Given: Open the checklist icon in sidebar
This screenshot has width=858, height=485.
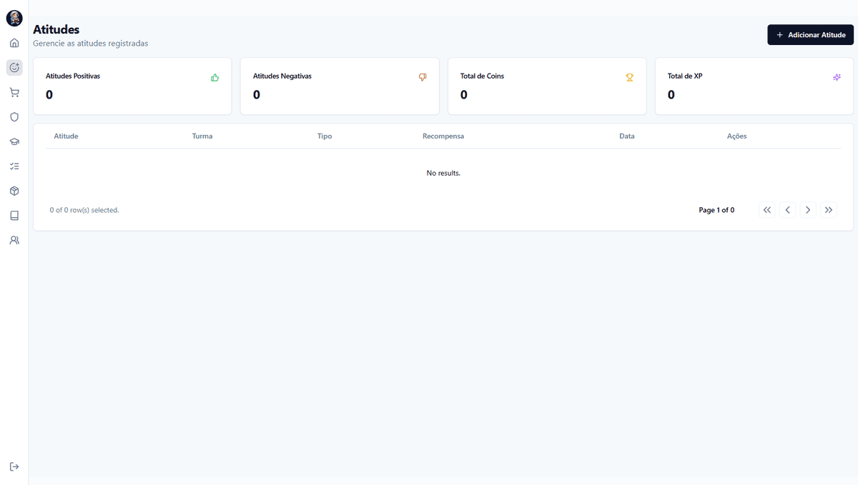Looking at the screenshot, I should 14,166.
